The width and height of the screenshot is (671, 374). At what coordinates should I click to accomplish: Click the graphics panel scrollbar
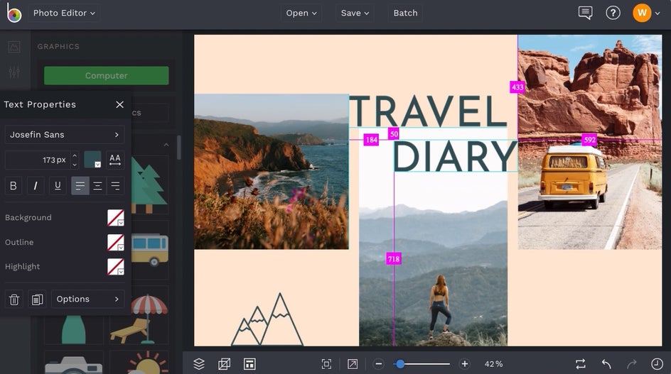click(178, 148)
